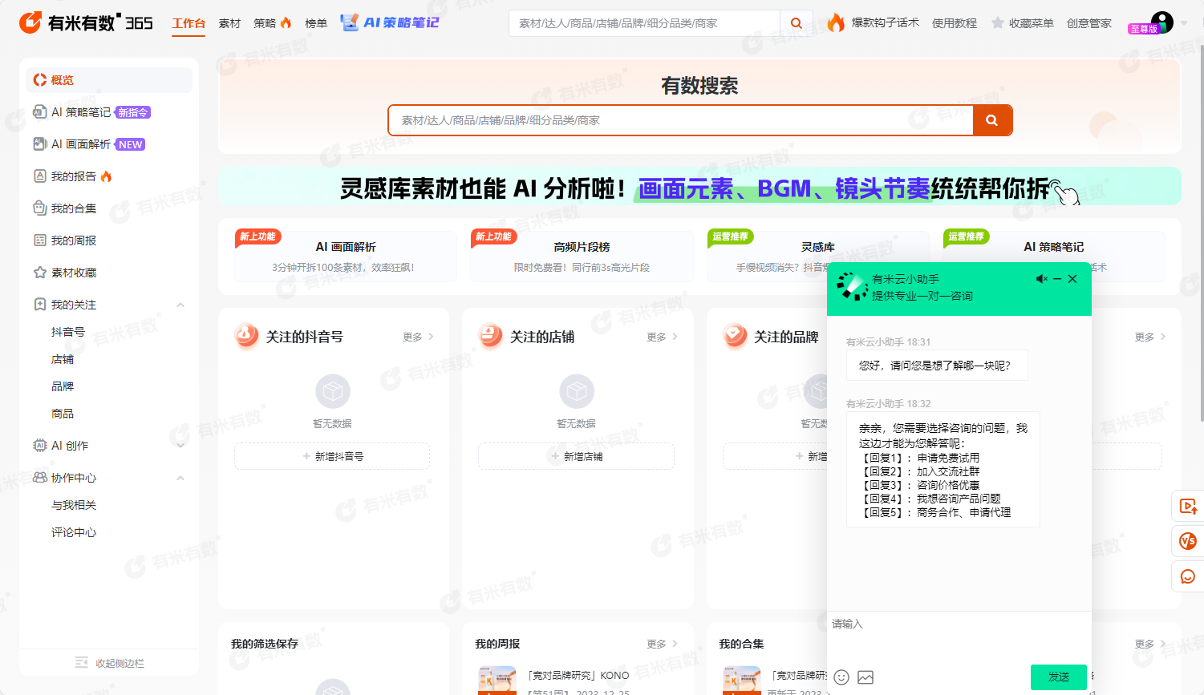
Task: Switch to the 素材 top tab
Action: click(x=229, y=23)
